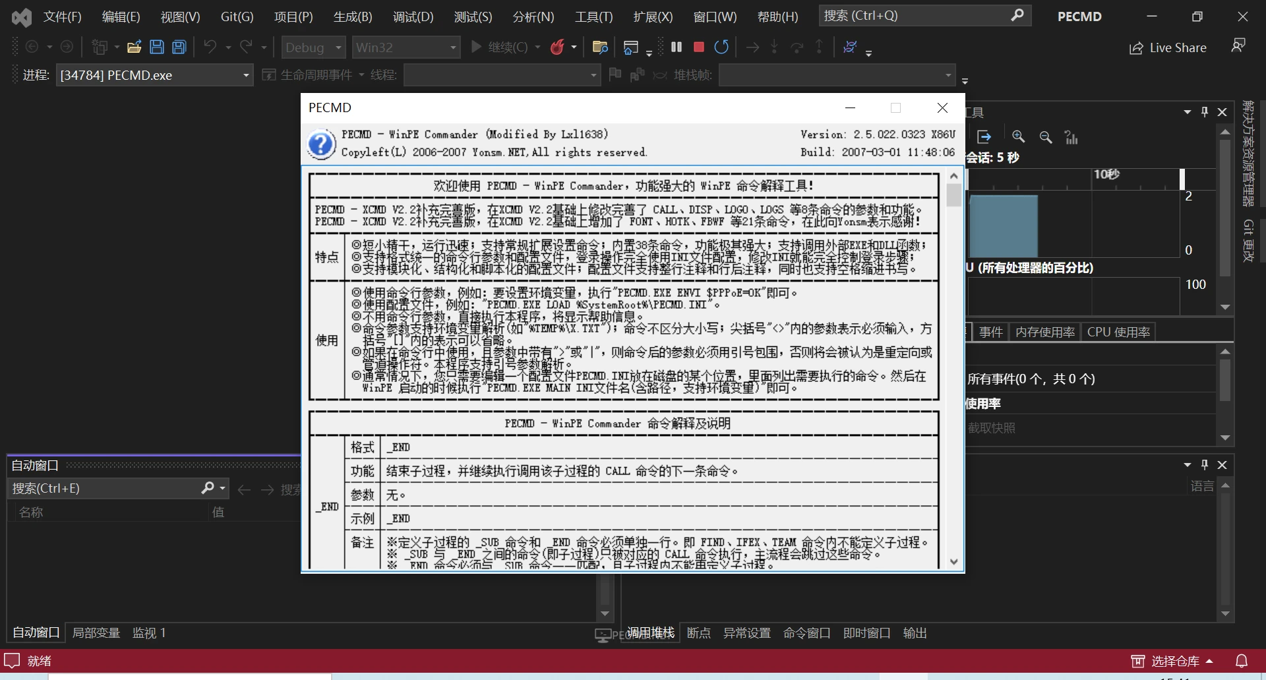Viewport: 1266px width, 680px height.
Task: Open the 调试(D) menu
Action: pos(413,16)
